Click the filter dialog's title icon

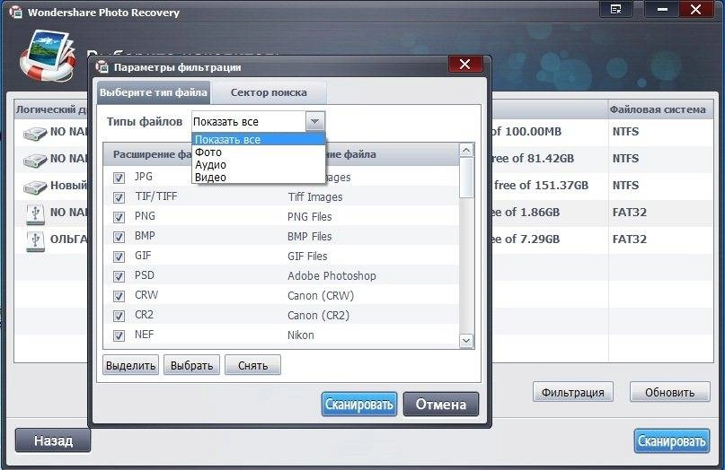pyautogui.click(x=102, y=67)
